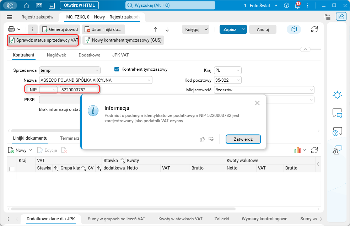Click the Wyszukaj search field
Viewport: 350px width, 226px height.
[x=170, y=5]
